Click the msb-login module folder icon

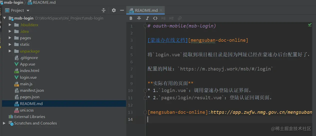(11, 18)
